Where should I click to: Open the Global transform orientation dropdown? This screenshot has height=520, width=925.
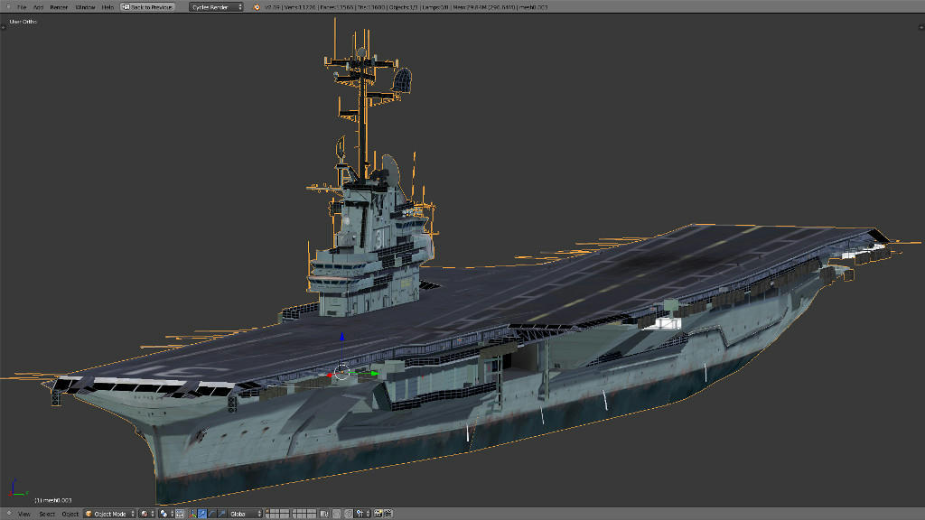coord(245,514)
